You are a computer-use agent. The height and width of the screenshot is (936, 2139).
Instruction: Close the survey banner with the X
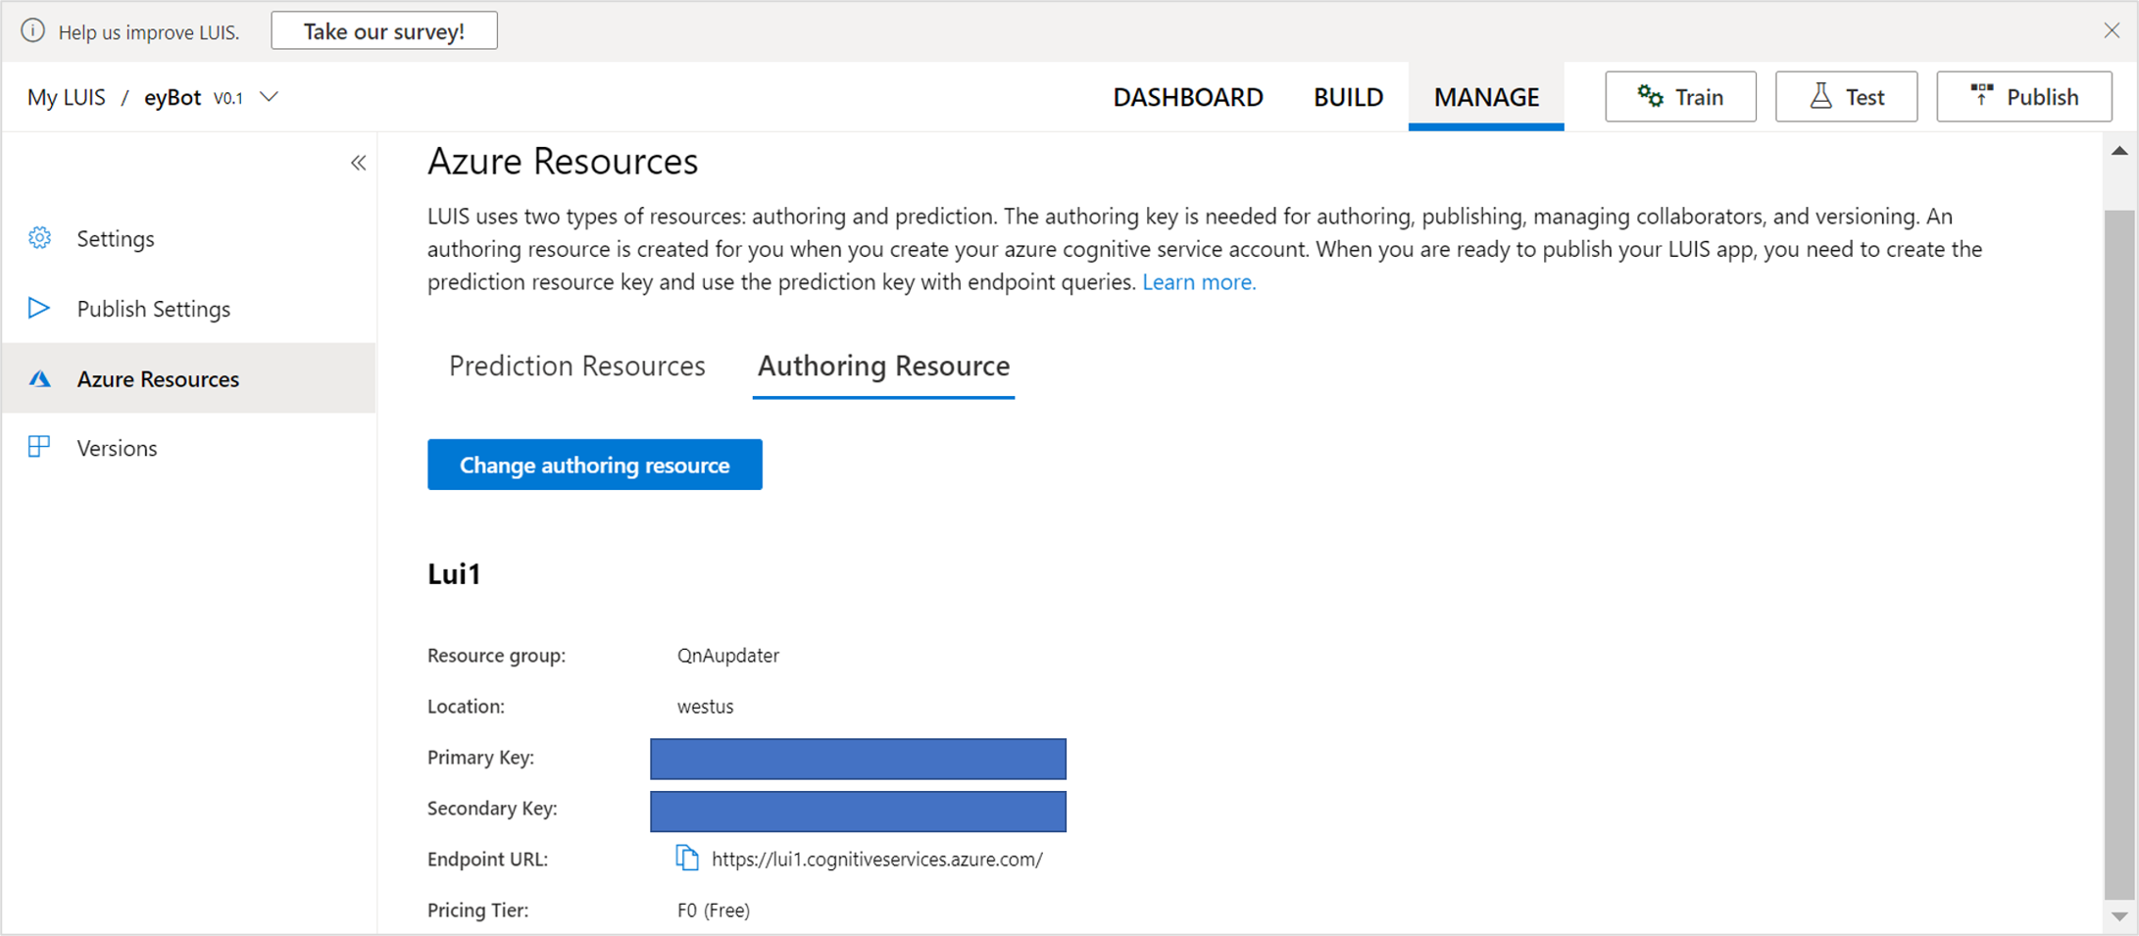2112,30
